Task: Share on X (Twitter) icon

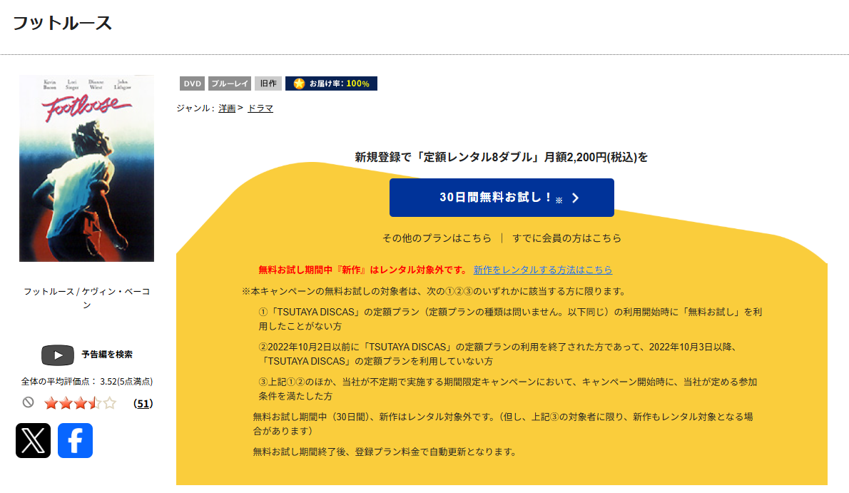Action: (x=33, y=440)
